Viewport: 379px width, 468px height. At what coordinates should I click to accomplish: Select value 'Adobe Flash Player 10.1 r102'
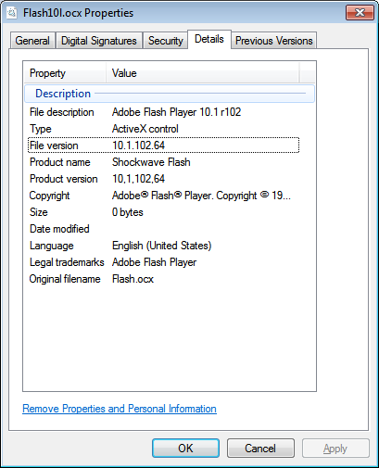(x=176, y=112)
